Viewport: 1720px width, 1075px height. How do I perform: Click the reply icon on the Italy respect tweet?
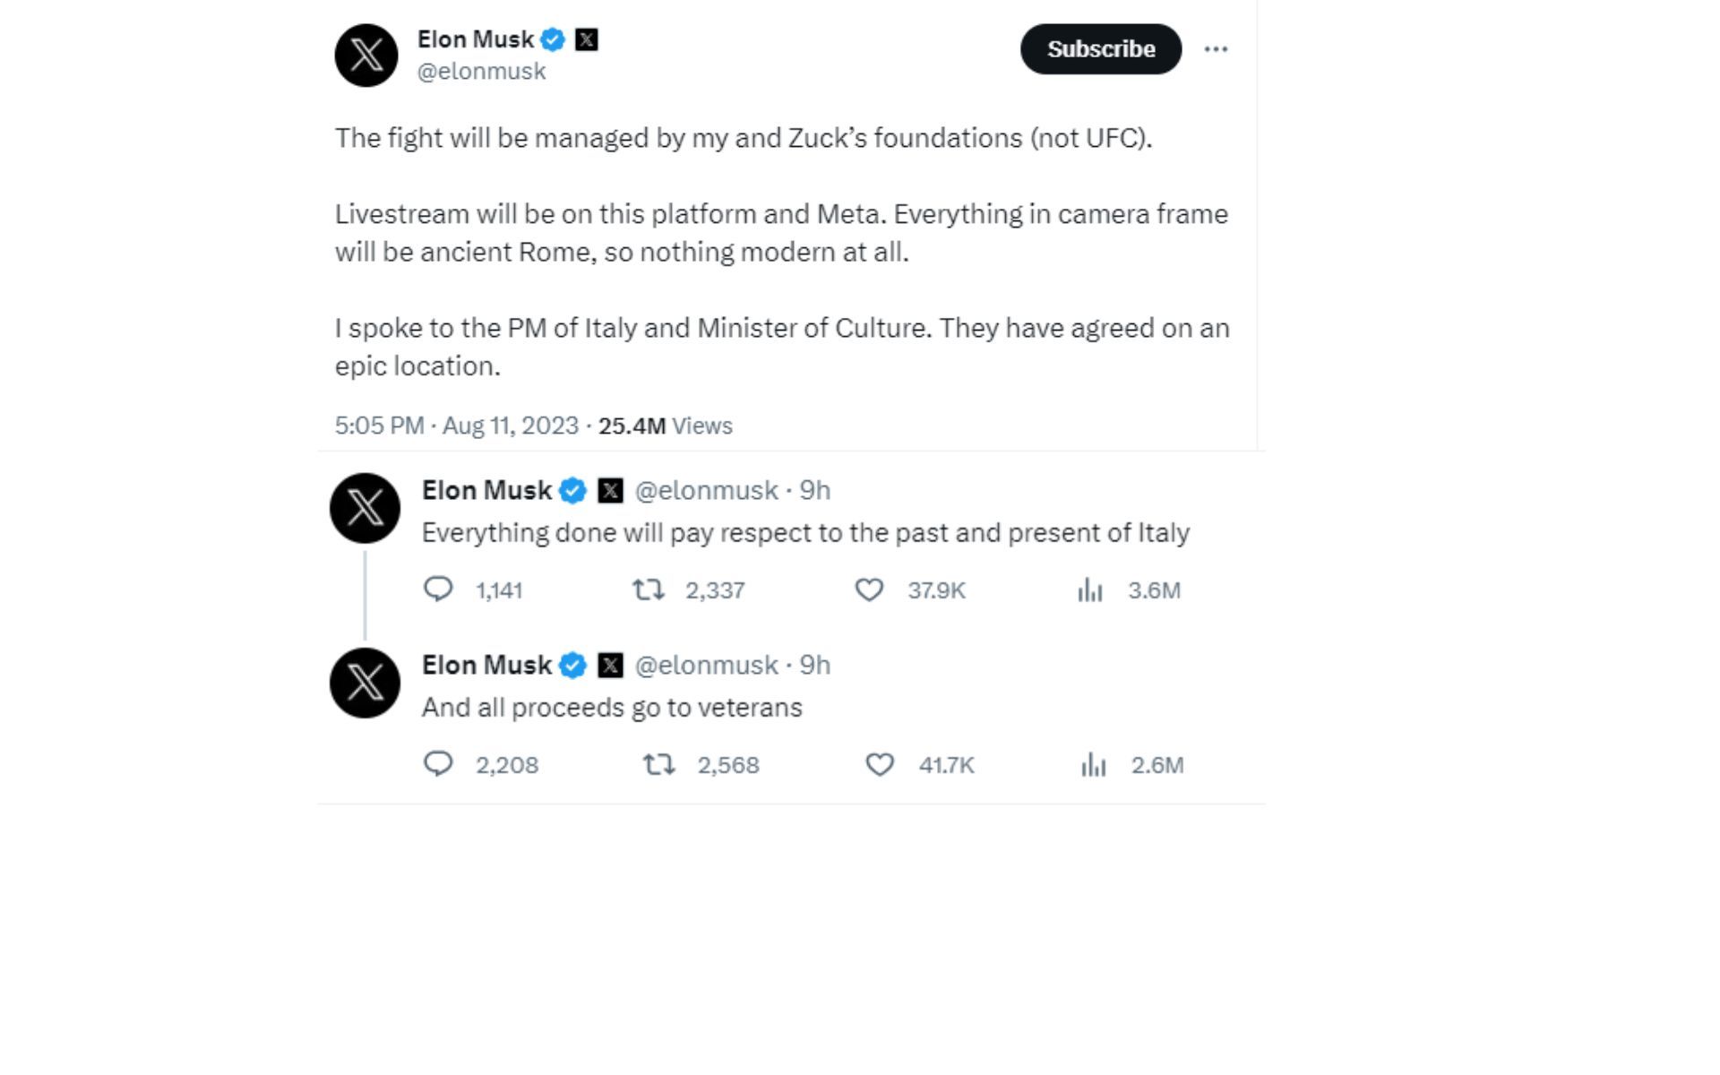click(x=438, y=589)
